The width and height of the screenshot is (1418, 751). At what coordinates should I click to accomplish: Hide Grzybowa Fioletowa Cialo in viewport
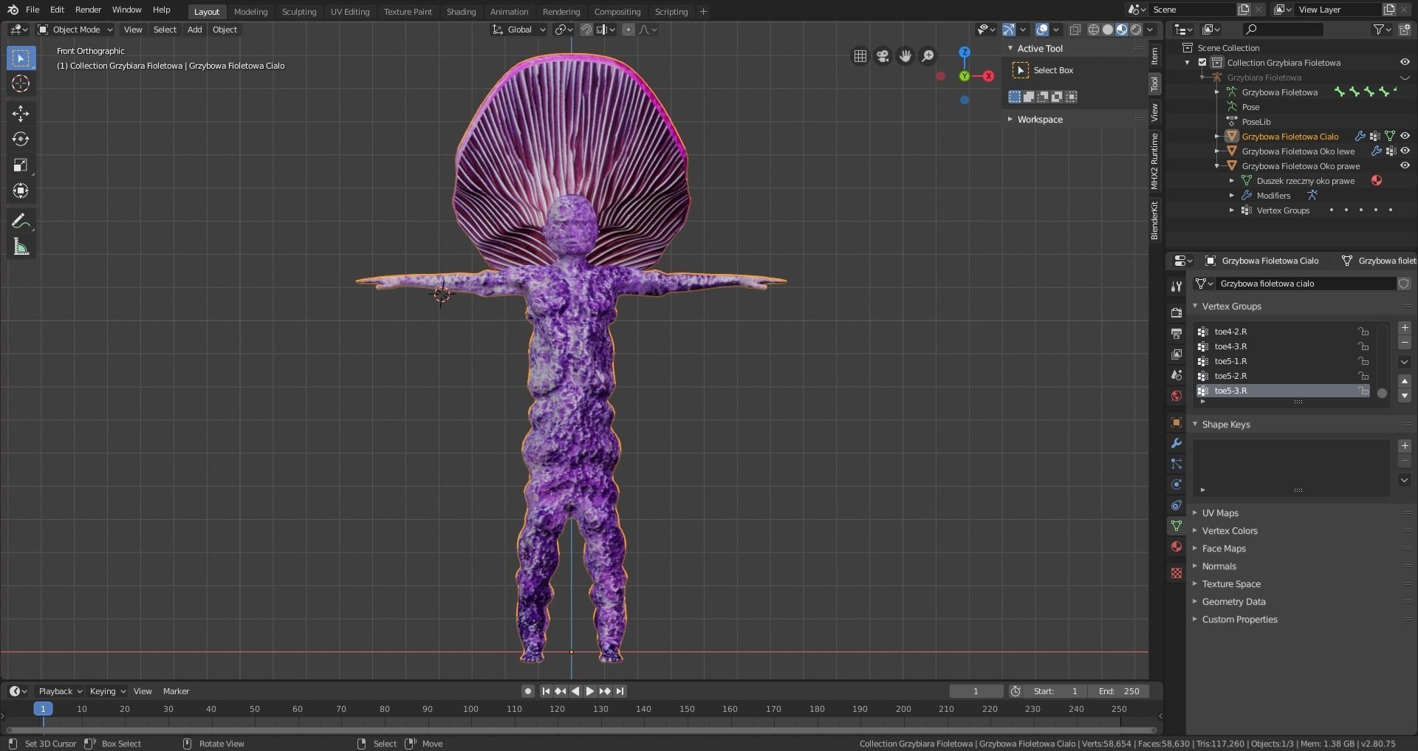coord(1405,136)
